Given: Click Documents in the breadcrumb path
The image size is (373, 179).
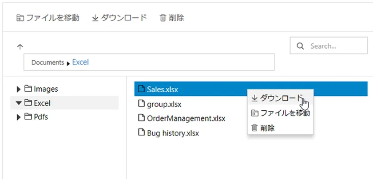Looking at the screenshot, I should pos(48,62).
